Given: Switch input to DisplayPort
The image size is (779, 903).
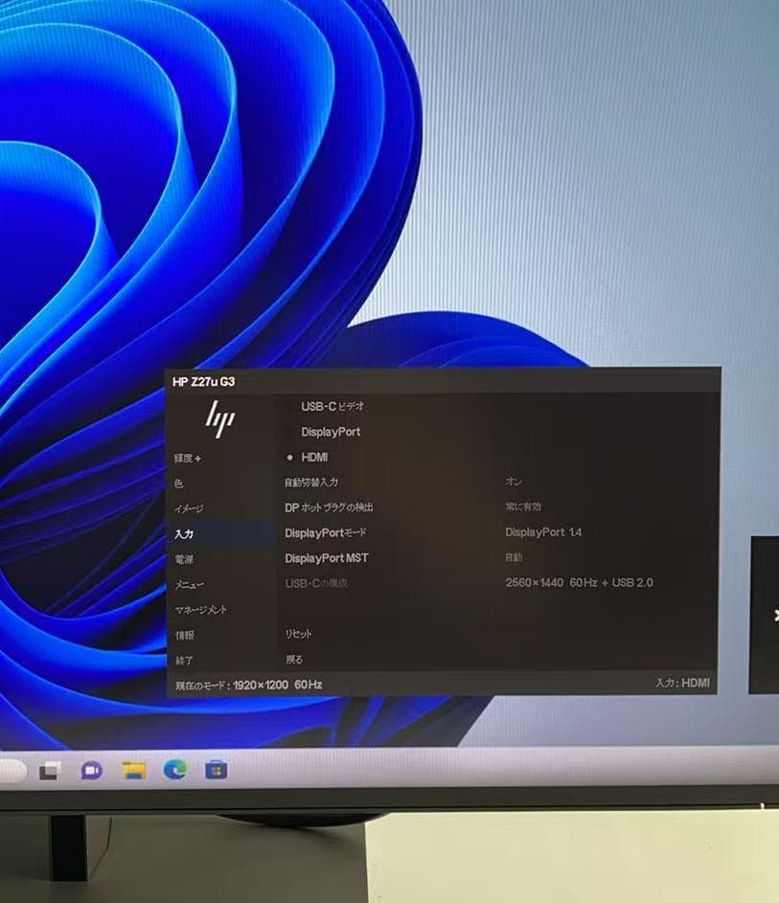Looking at the screenshot, I should [332, 432].
